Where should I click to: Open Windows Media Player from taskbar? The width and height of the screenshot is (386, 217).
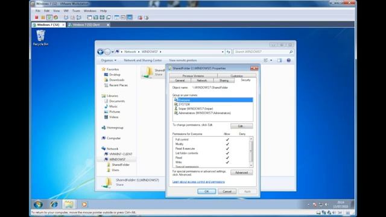(84, 204)
